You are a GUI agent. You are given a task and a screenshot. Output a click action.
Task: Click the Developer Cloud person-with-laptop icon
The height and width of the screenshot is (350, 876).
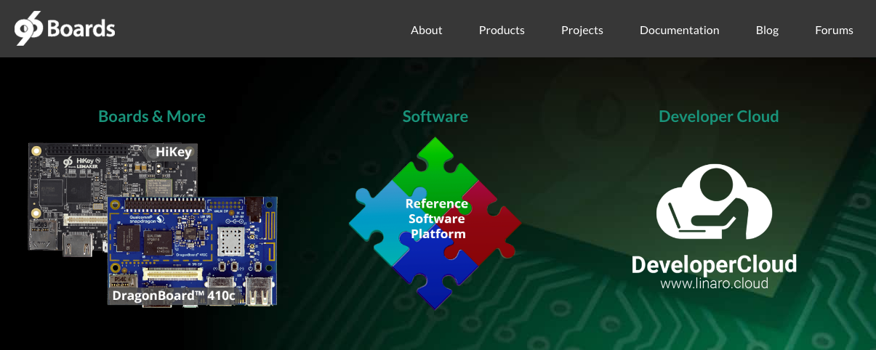[714, 201]
